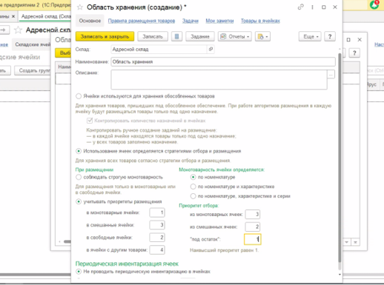Click the document list icon button

(176, 36)
